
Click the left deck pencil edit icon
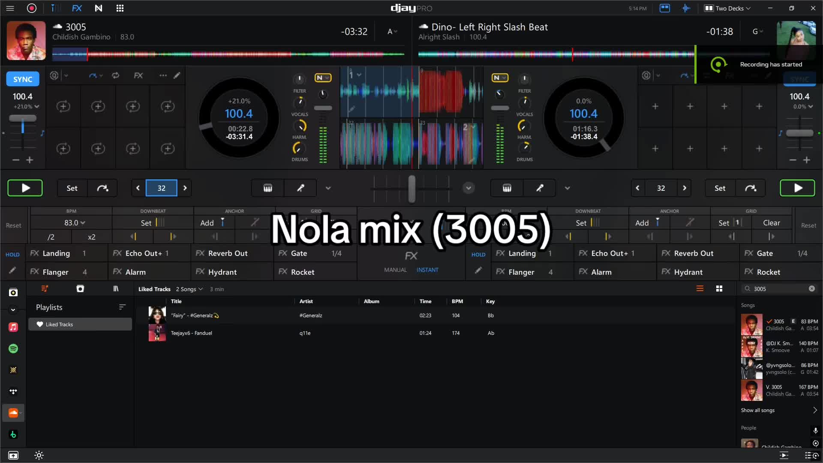177,75
